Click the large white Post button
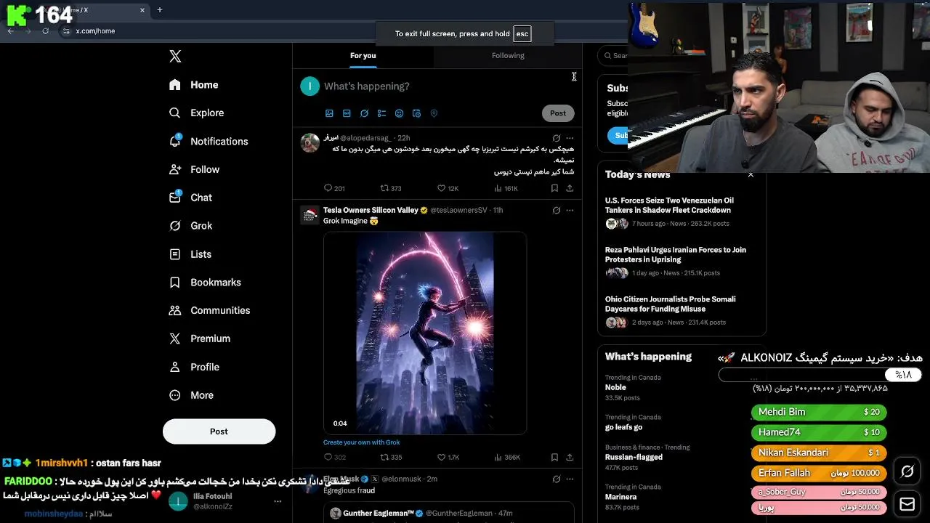 (219, 431)
